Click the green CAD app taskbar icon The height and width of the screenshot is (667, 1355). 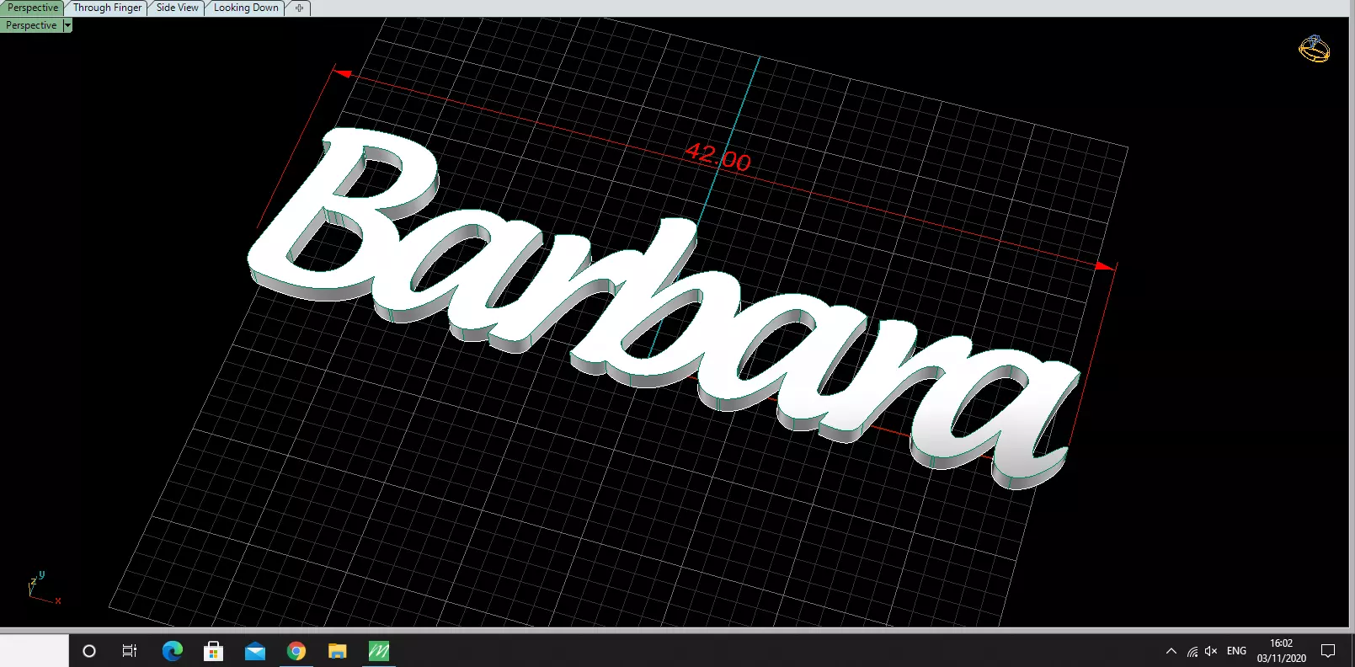pyautogui.click(x=379, y=651)
